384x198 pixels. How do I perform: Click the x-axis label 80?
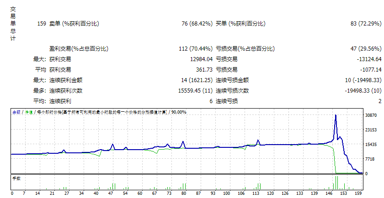(184, 193)
